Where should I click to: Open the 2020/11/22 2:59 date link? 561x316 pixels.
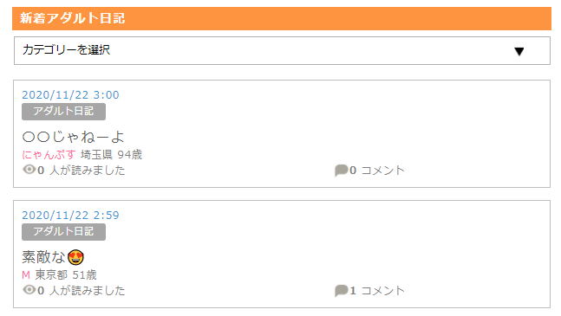coord(70,216)
